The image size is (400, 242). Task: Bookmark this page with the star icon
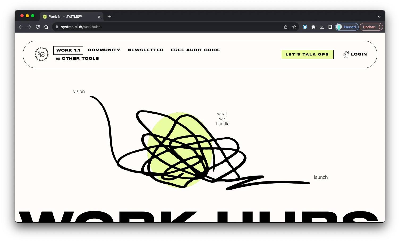click(294, 27)
